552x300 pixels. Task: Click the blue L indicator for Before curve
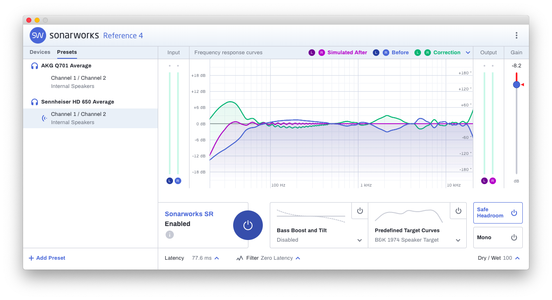[x=376, y=52]
